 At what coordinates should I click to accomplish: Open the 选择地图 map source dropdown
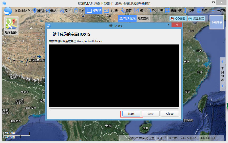(11, 32)
